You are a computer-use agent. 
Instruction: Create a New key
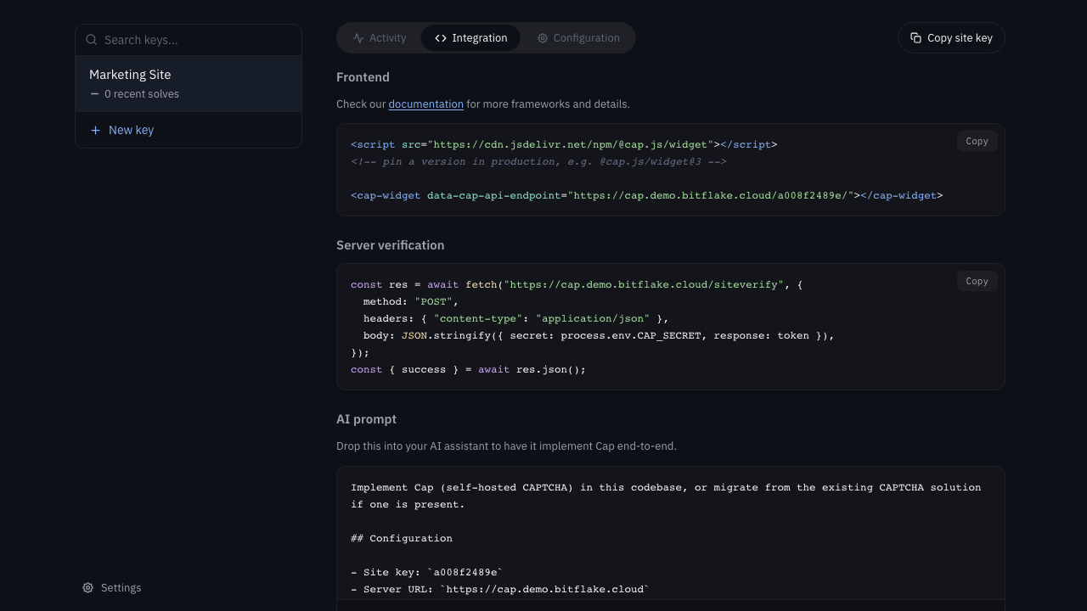[189, 130]
